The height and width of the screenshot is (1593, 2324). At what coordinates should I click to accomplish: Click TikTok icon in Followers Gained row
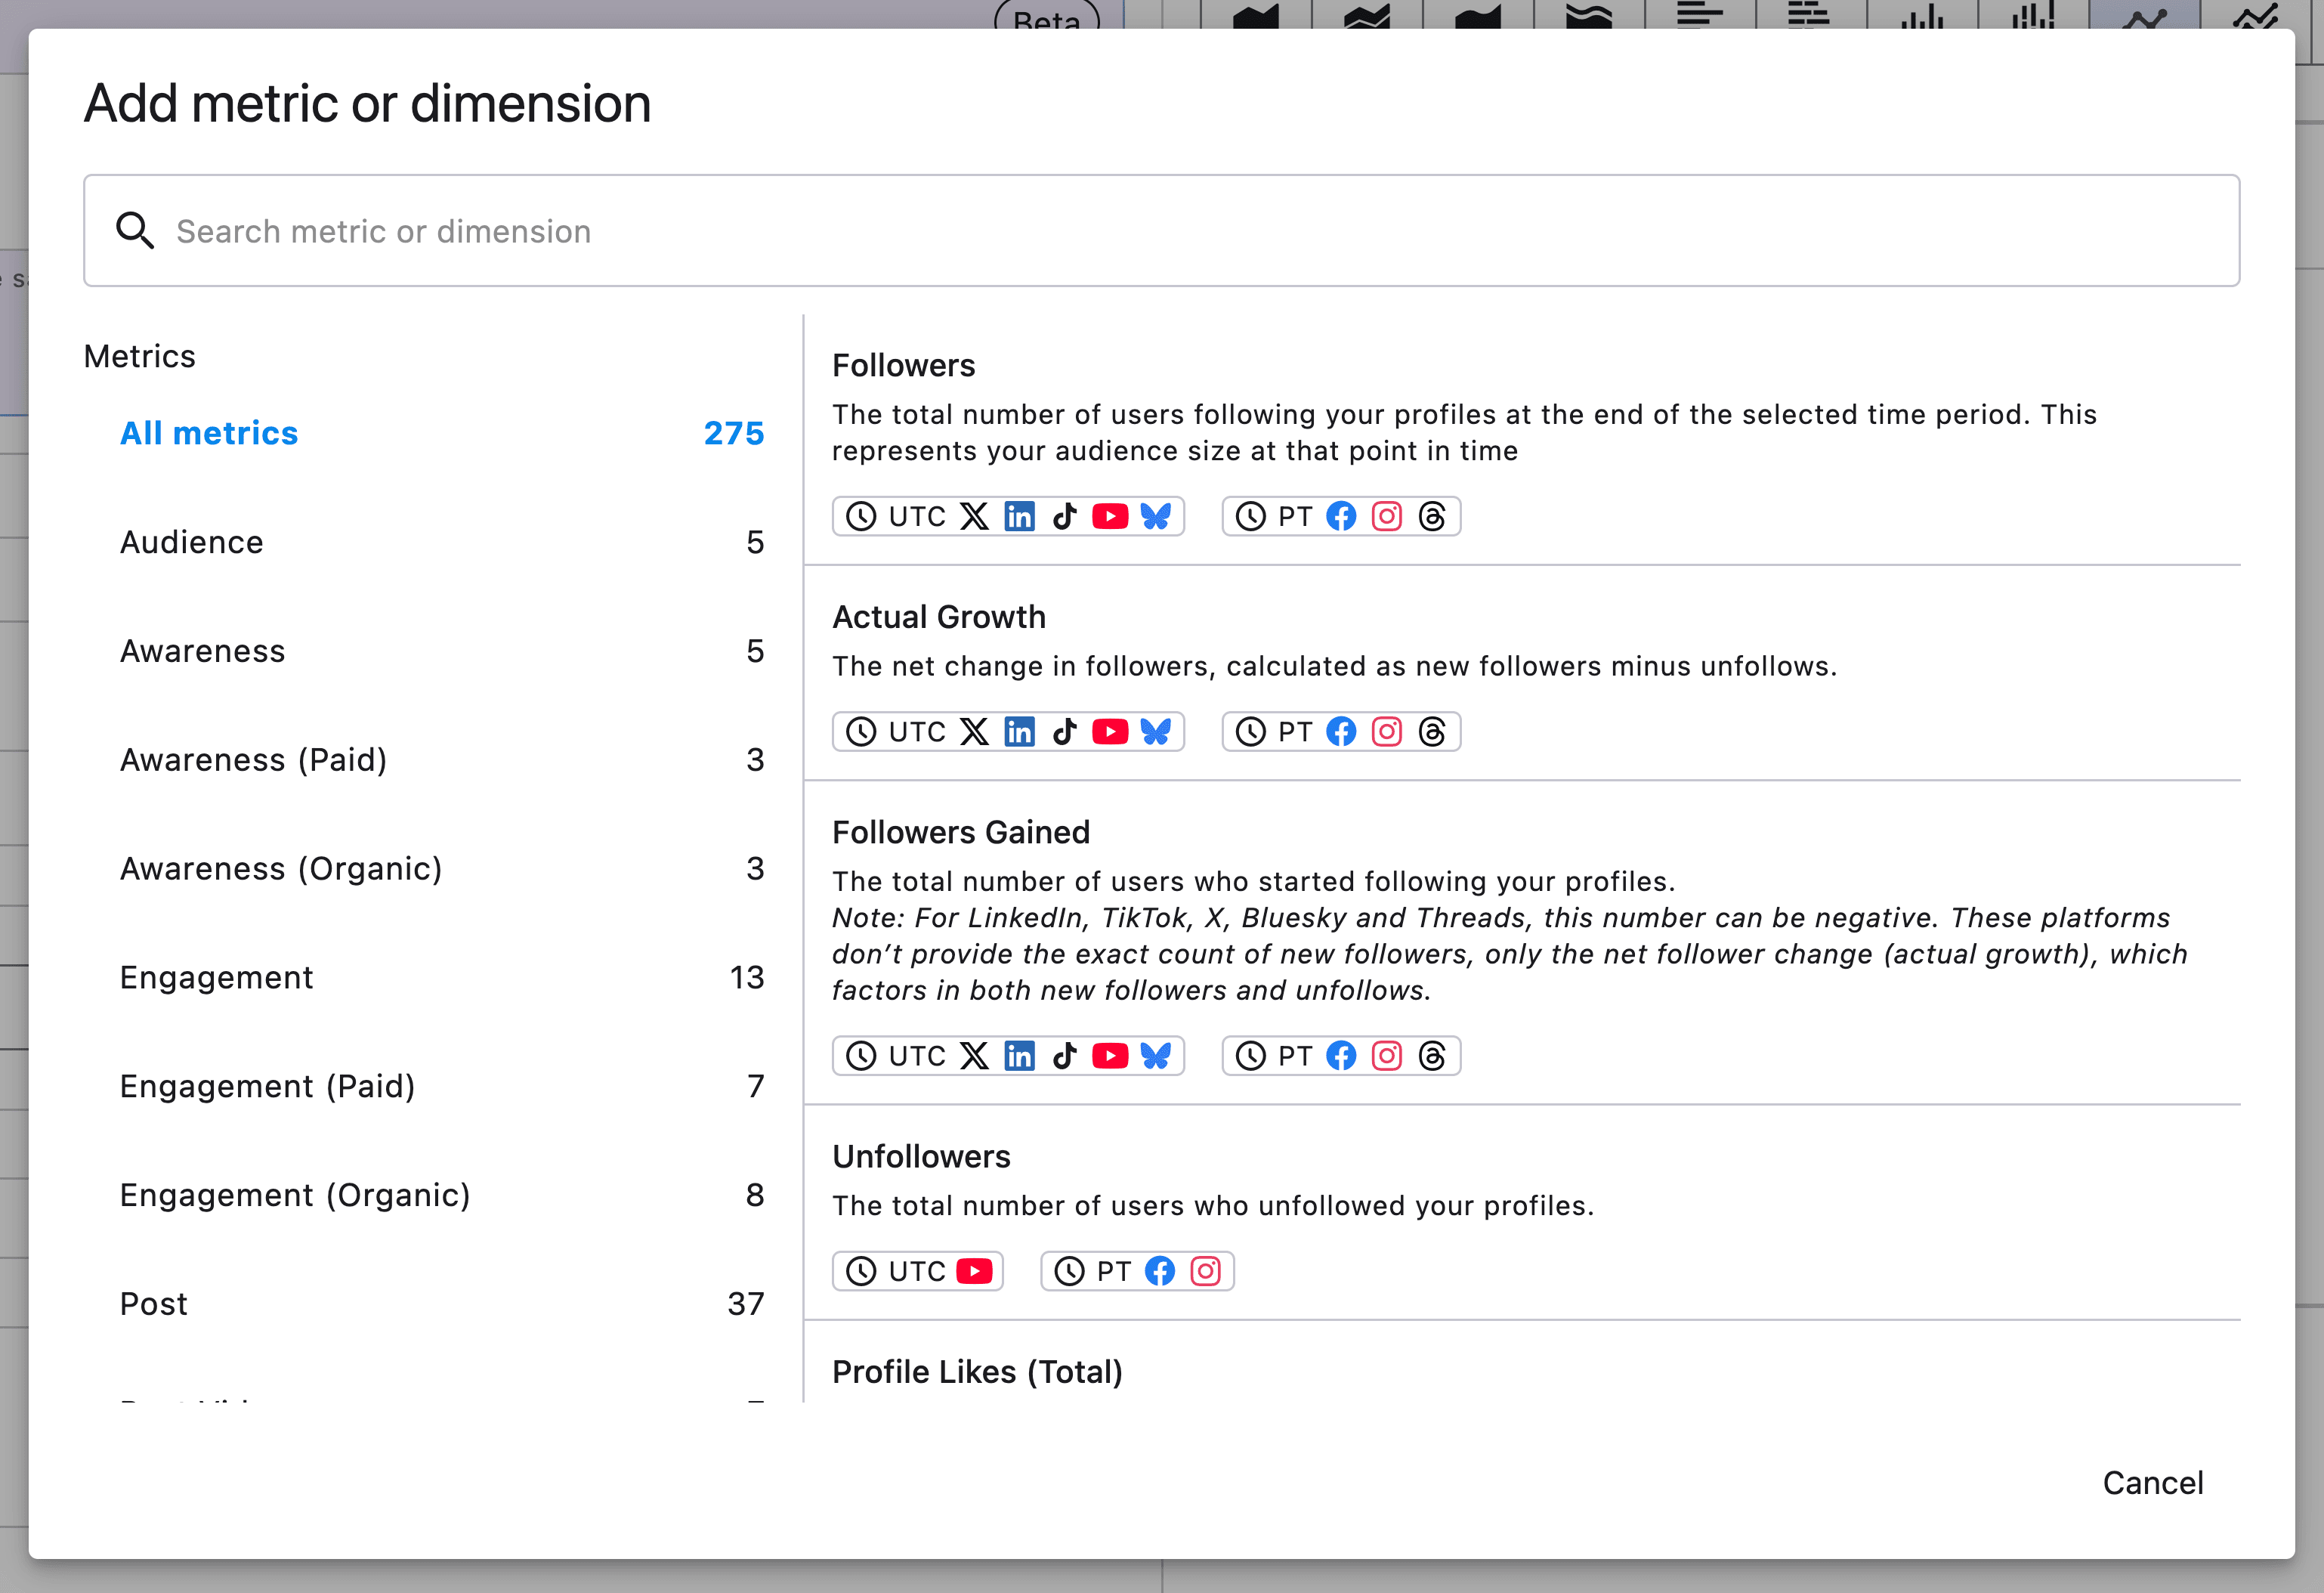pyautogui.click(x=1065, y=1056)
